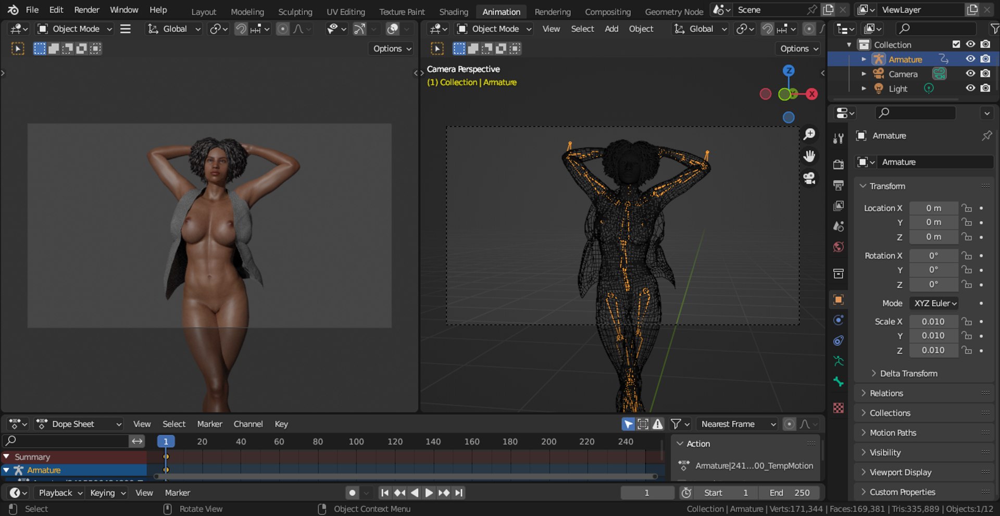
Task: Open the Object Constraints properties tab
Action: 839,341
